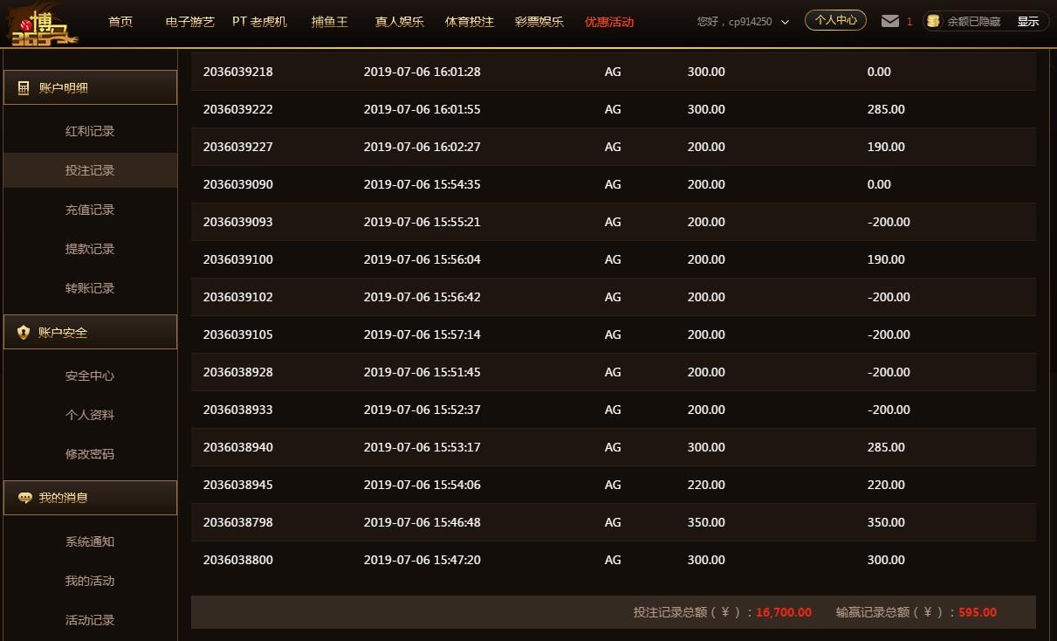The image size is (1057, 641).
Task: Click the red total 16,700.00 amount
Action: pyautogui.click(x=783, y=612)
